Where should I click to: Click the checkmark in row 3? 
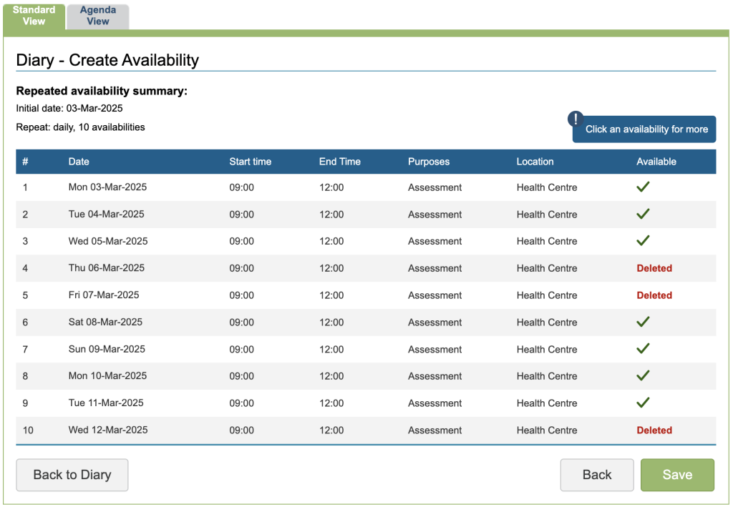643,240
